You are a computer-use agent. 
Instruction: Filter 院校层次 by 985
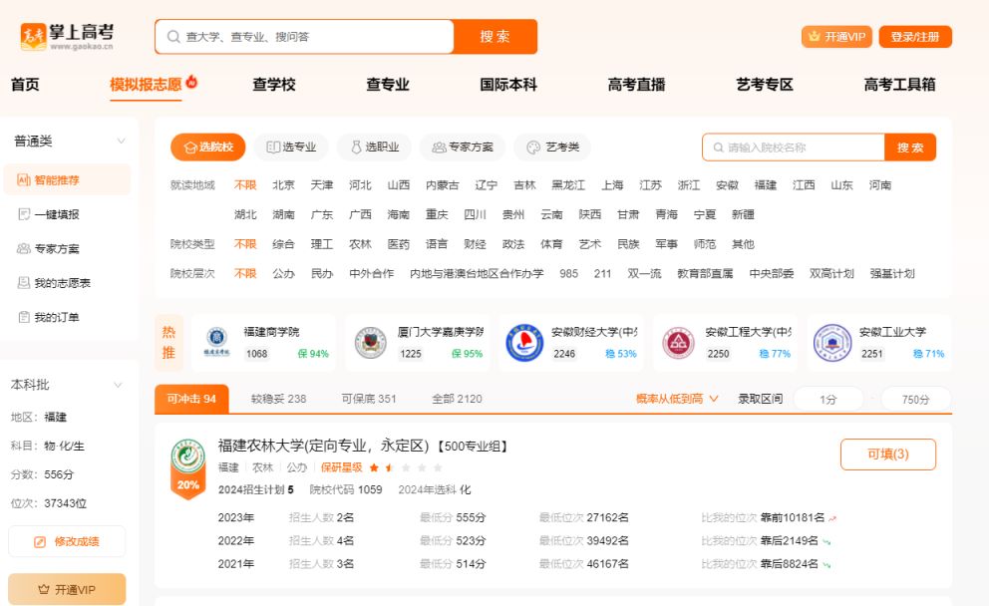(x=568, y=274)
